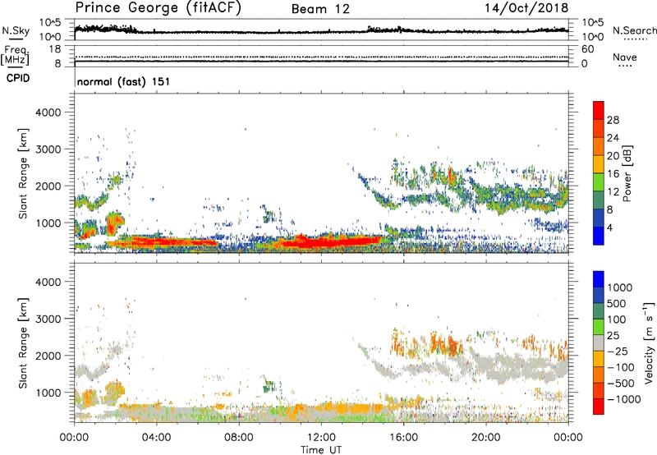Click the 'Time UT' axis label
The width and height of the screenshot is (657, 455).
point(321,450)
